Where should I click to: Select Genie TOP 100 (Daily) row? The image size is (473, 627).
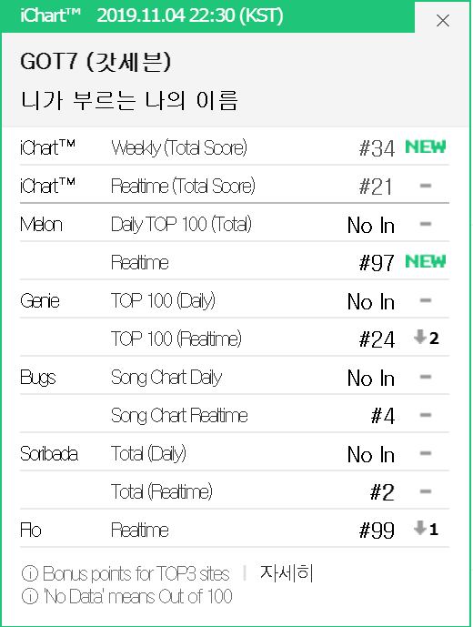235,300
